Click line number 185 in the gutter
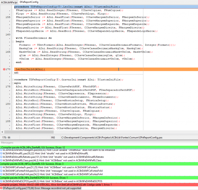This screenshot has height=190, width=198. (x=8, y=121)
